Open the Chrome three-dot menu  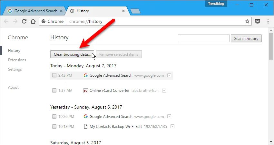tap(268, 21)
